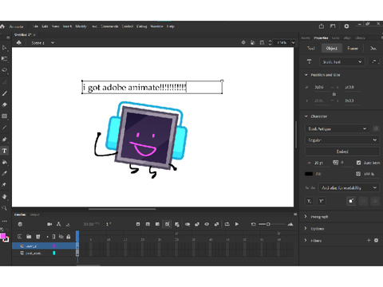Select the Zoom magnifier tool
383x287 pixels.
(5, 208)
